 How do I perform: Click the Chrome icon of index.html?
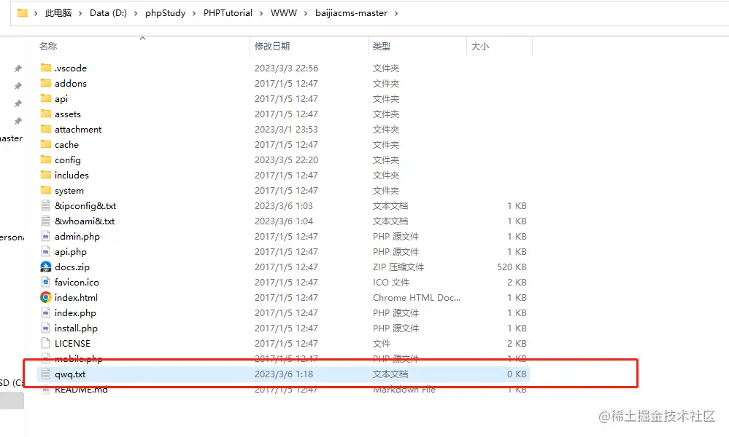point(45,297)
